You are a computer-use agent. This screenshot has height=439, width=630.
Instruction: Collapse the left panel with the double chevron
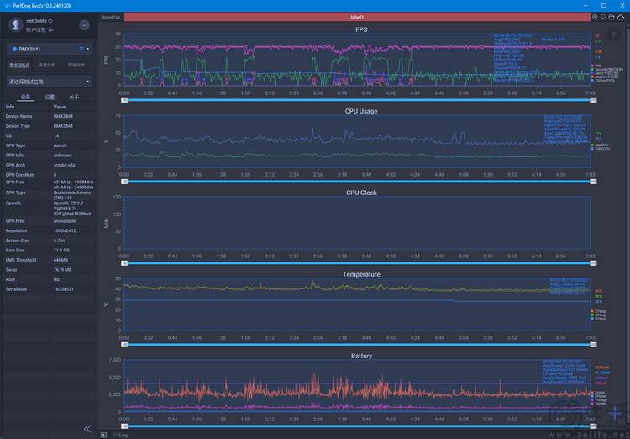click(x=87, y=429)
